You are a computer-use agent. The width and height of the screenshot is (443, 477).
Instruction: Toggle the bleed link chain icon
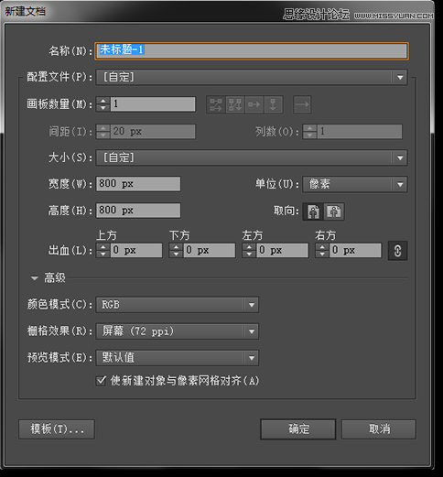click(x=397, y=251)
